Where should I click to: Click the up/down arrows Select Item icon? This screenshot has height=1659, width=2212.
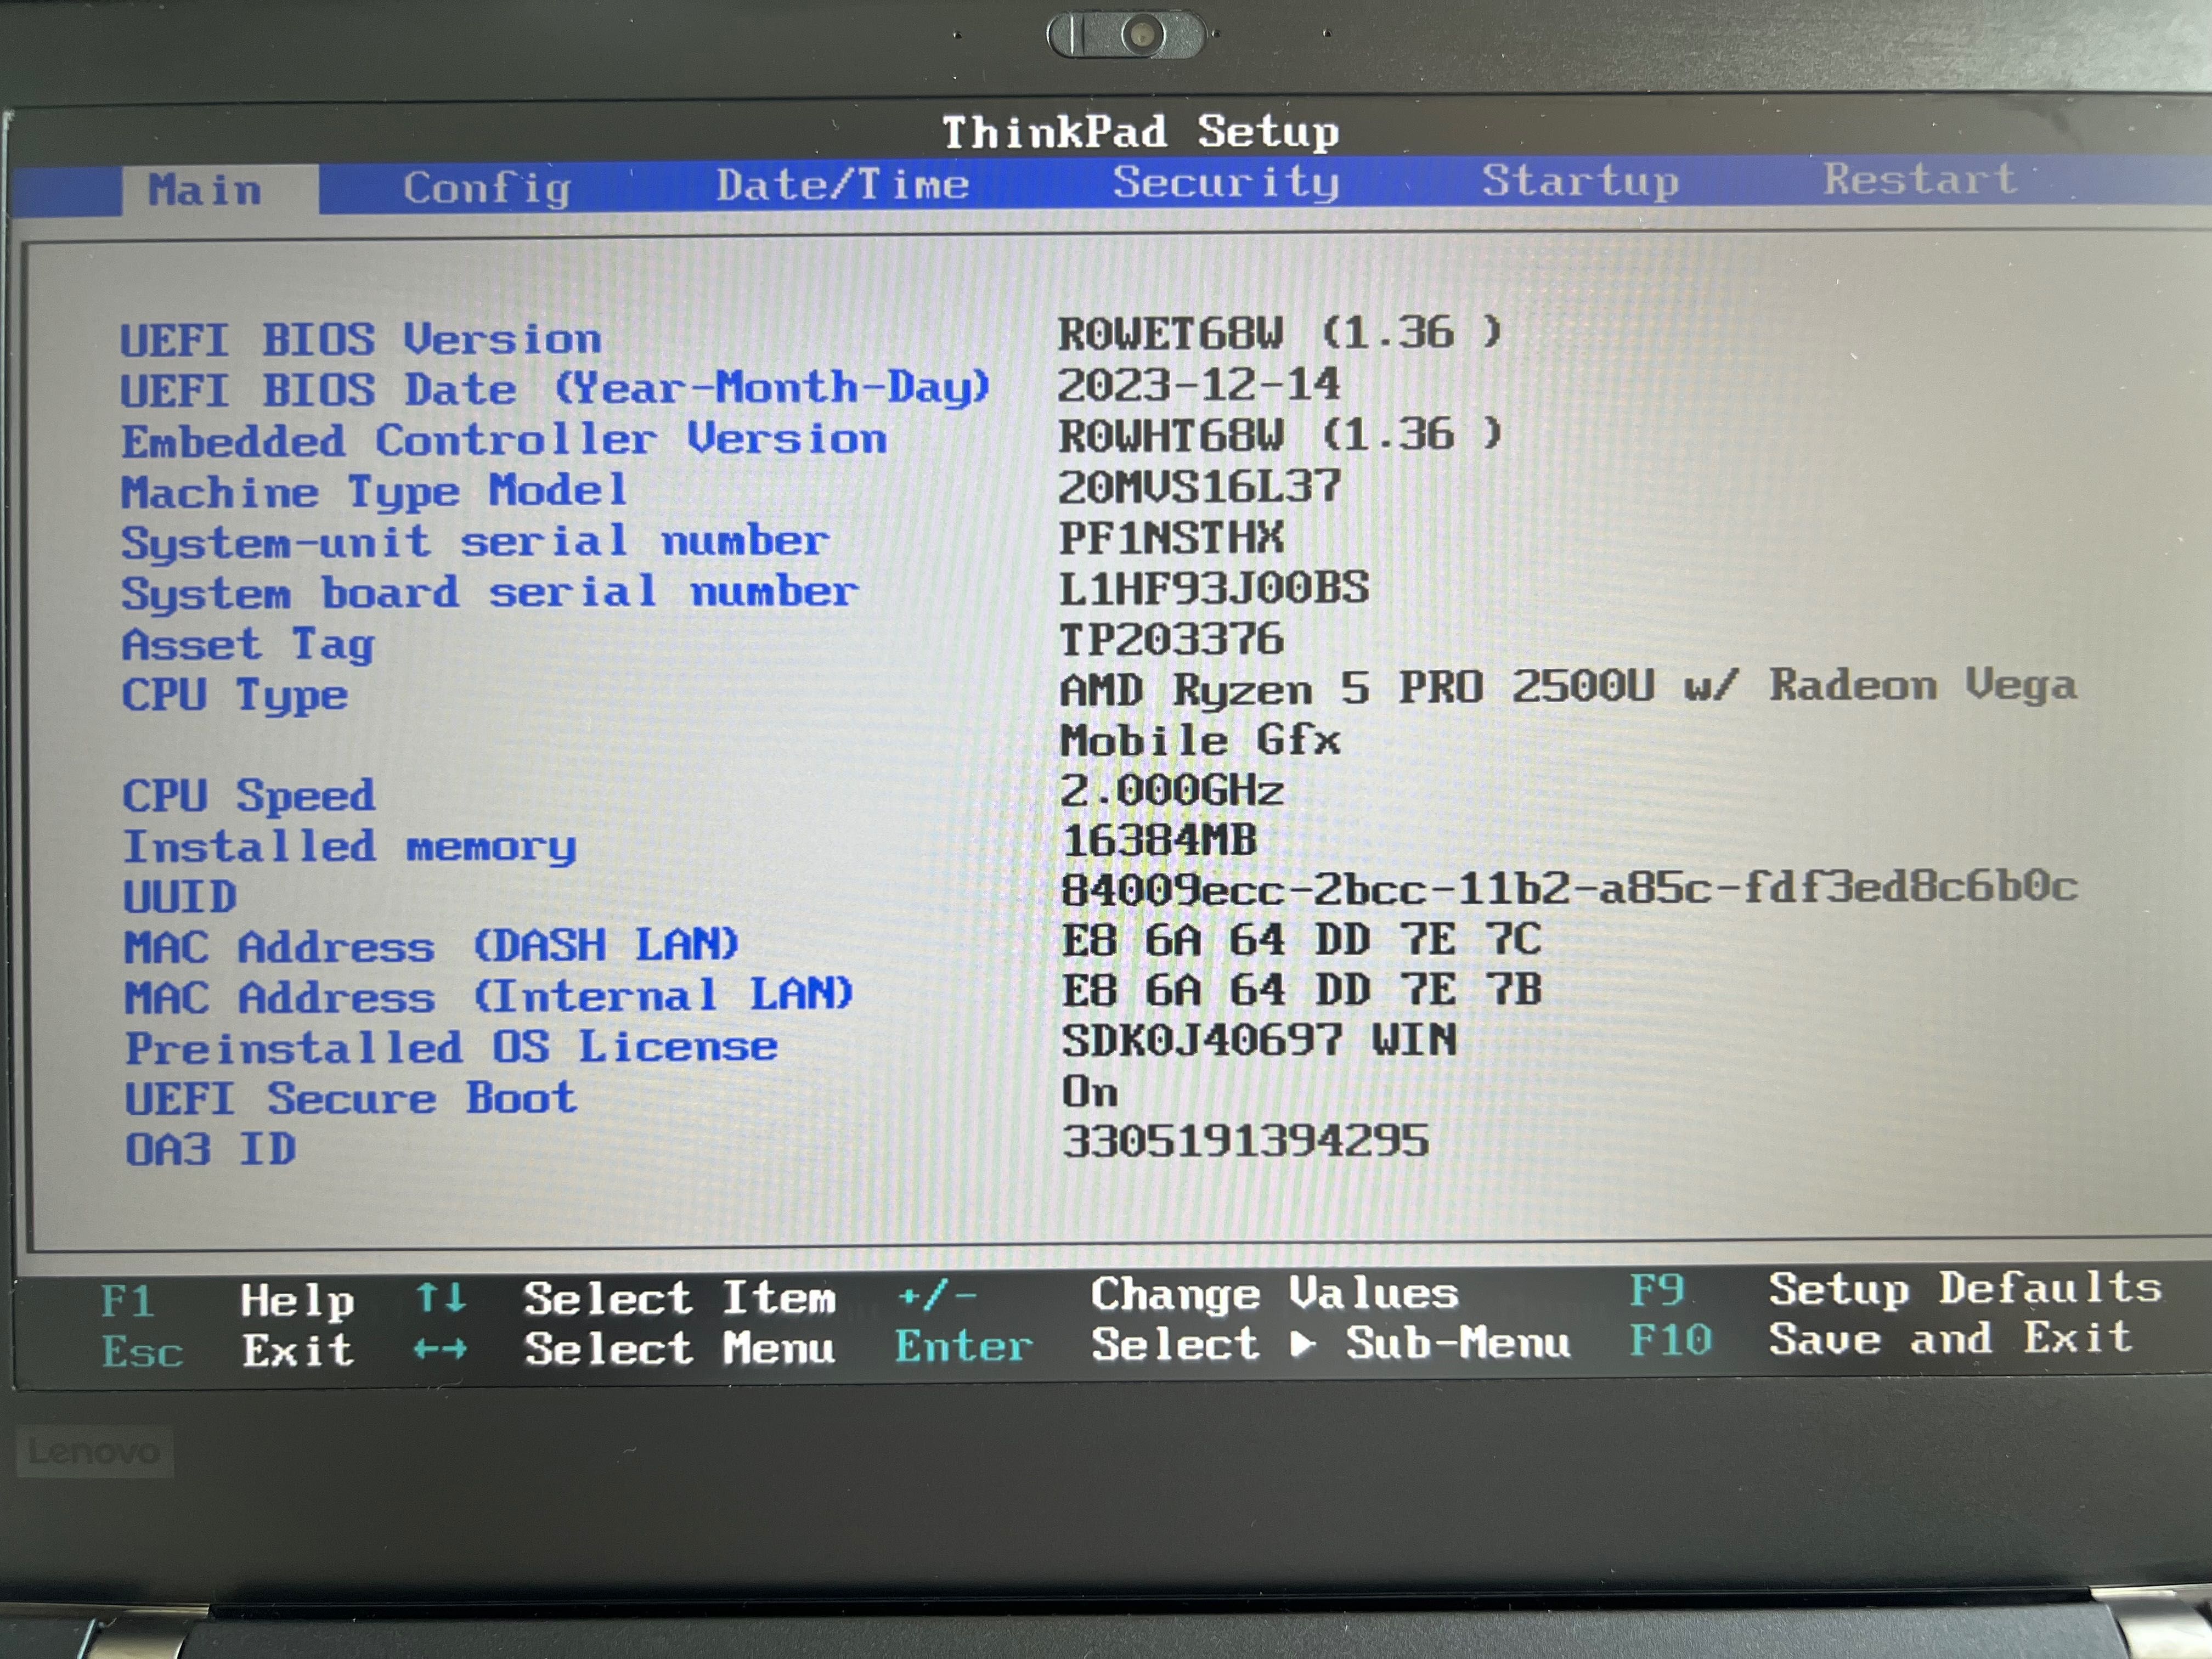tap(441, 1298)
